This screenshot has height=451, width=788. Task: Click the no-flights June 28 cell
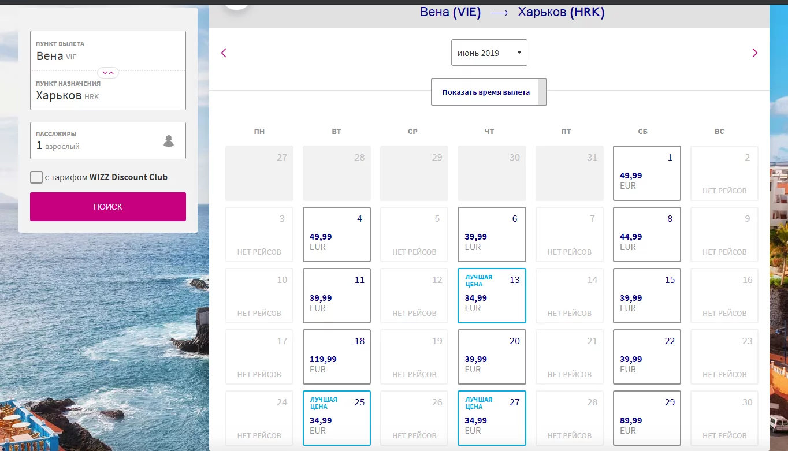click(x=570, y=418)
